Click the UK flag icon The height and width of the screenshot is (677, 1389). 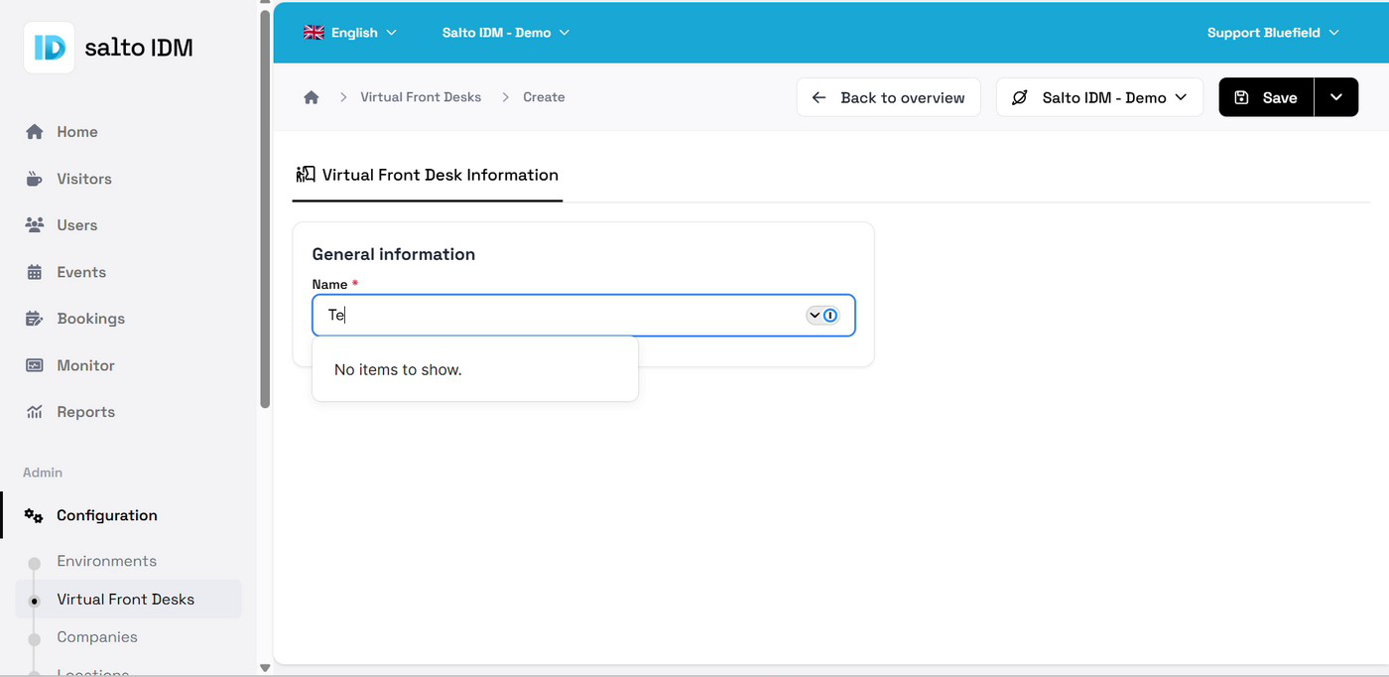pyautogui.click(x=314, y=33)
